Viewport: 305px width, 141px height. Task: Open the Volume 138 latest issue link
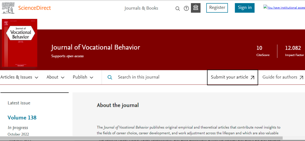click(x=22, y=118)
